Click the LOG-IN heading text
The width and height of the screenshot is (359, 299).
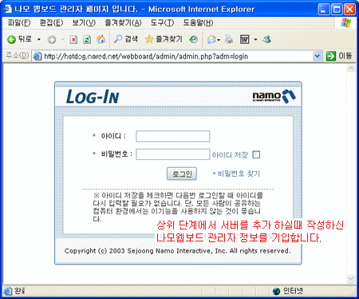(93, 97)
